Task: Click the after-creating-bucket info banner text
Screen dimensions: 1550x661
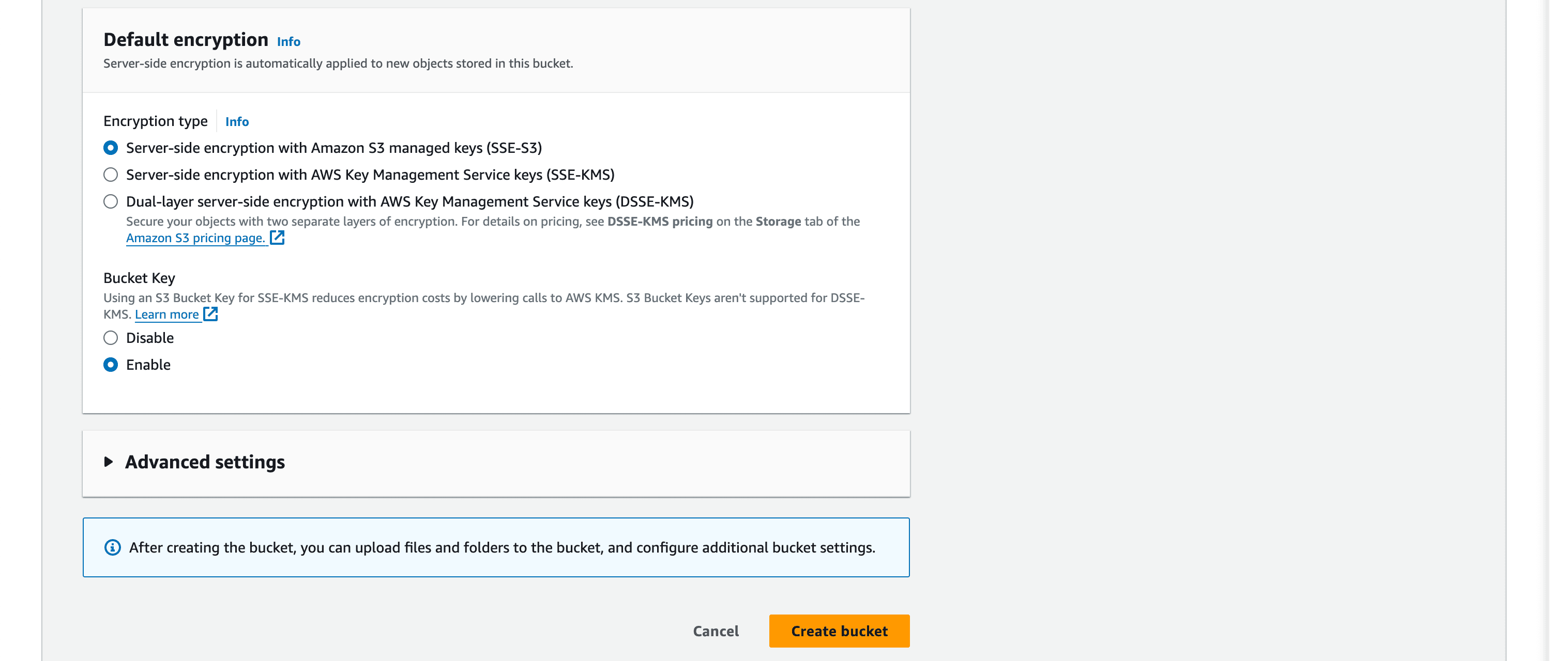Action: pos(503,547)
